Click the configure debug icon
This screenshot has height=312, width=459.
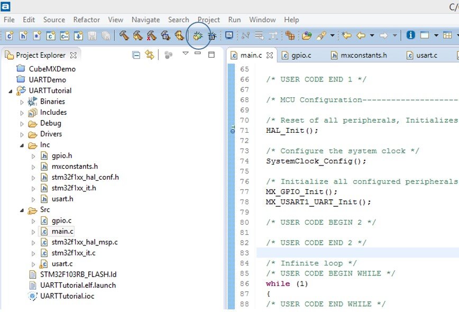click(212, 36)
